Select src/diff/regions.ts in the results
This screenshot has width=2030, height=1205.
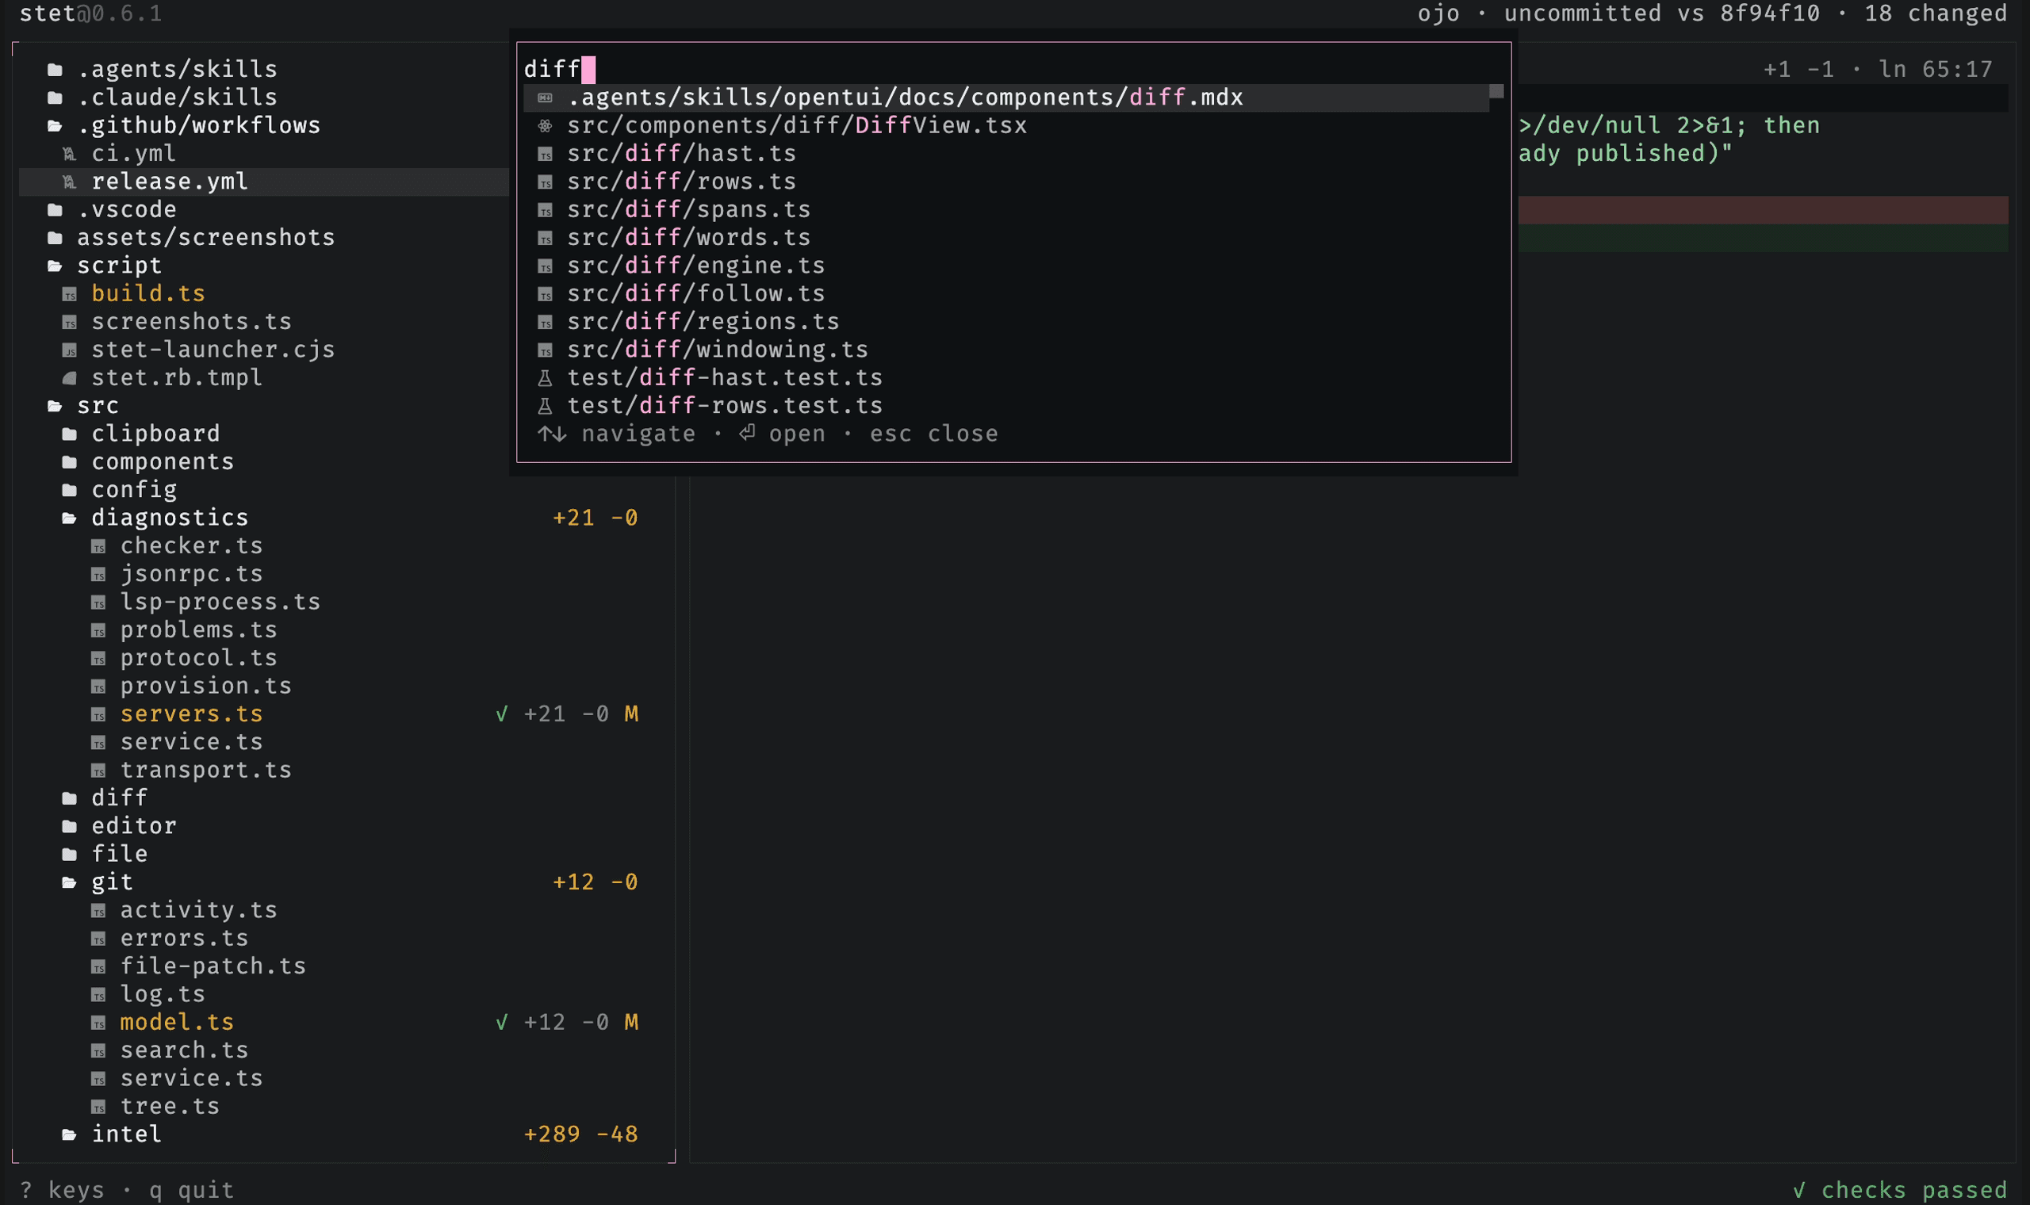coord(1006,322)
